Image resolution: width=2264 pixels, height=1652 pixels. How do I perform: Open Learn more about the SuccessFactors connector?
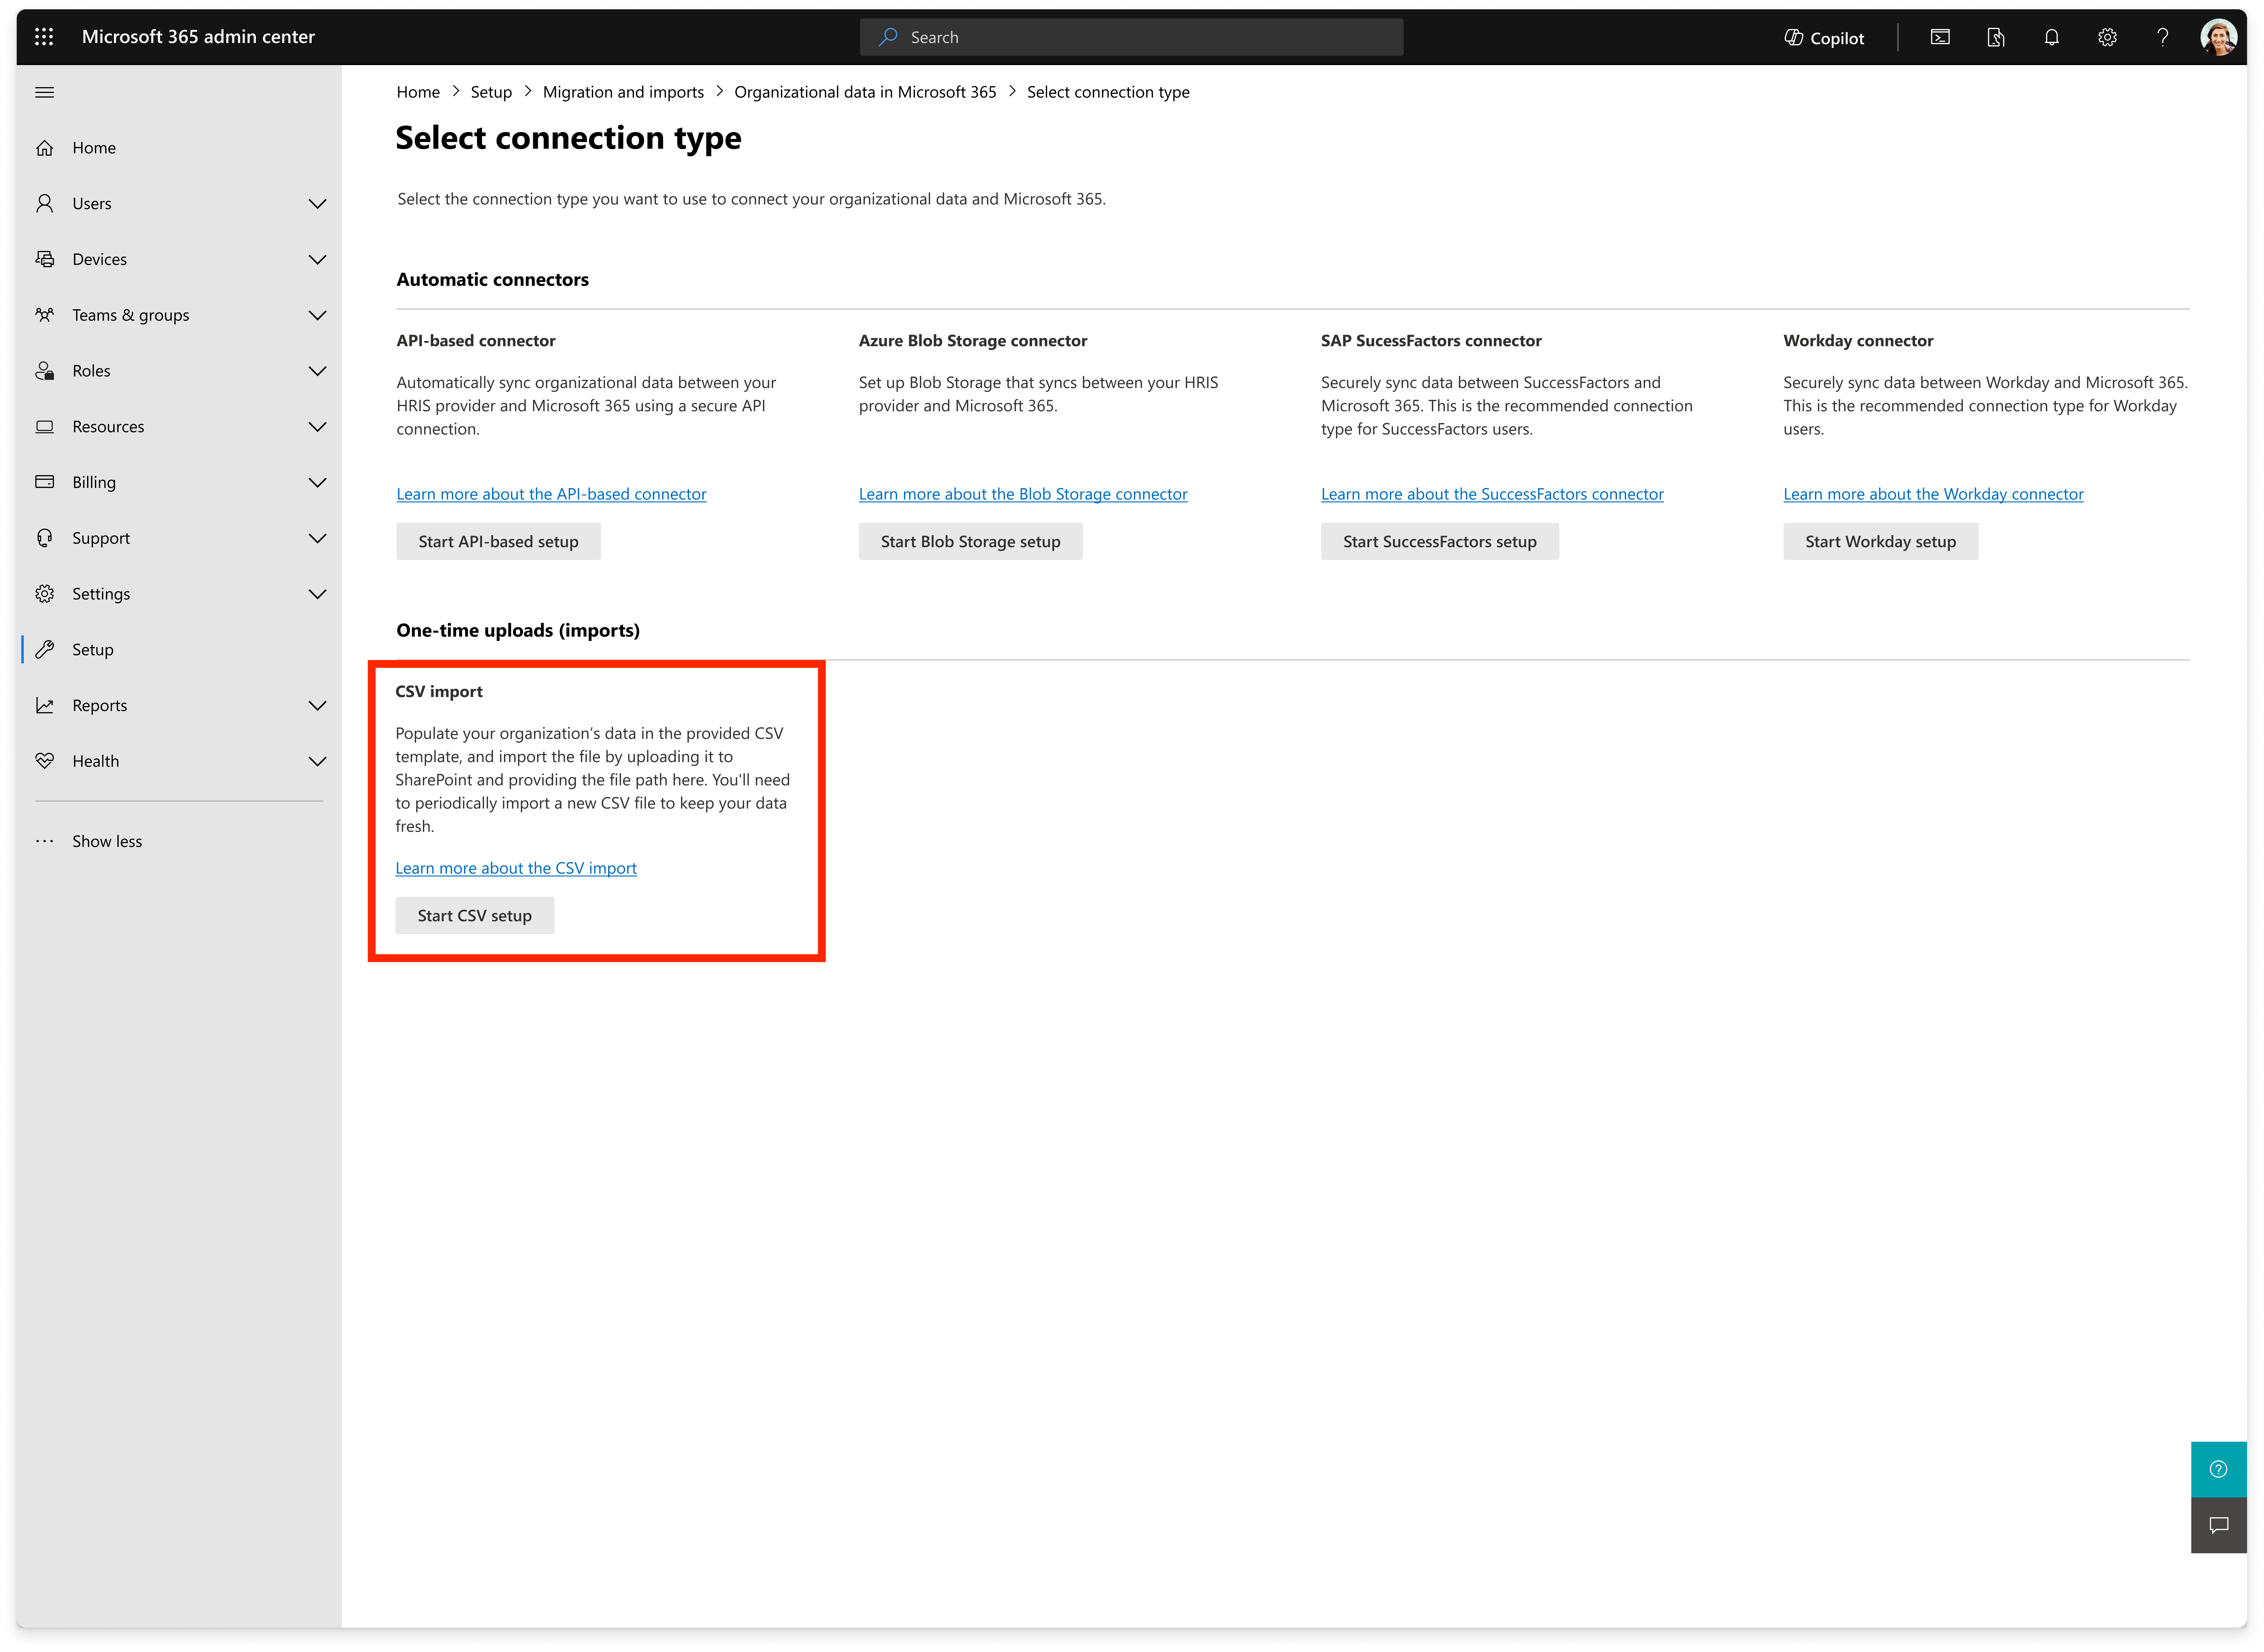point(1492,494)
